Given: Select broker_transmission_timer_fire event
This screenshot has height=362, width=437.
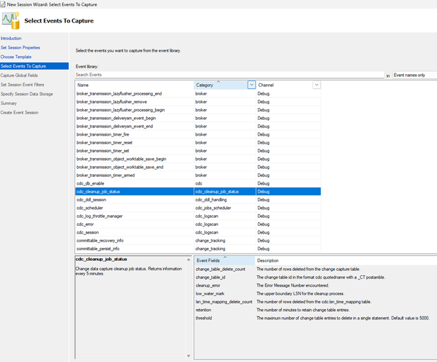Looking at the screenshot, I should [x=103, y=134].
